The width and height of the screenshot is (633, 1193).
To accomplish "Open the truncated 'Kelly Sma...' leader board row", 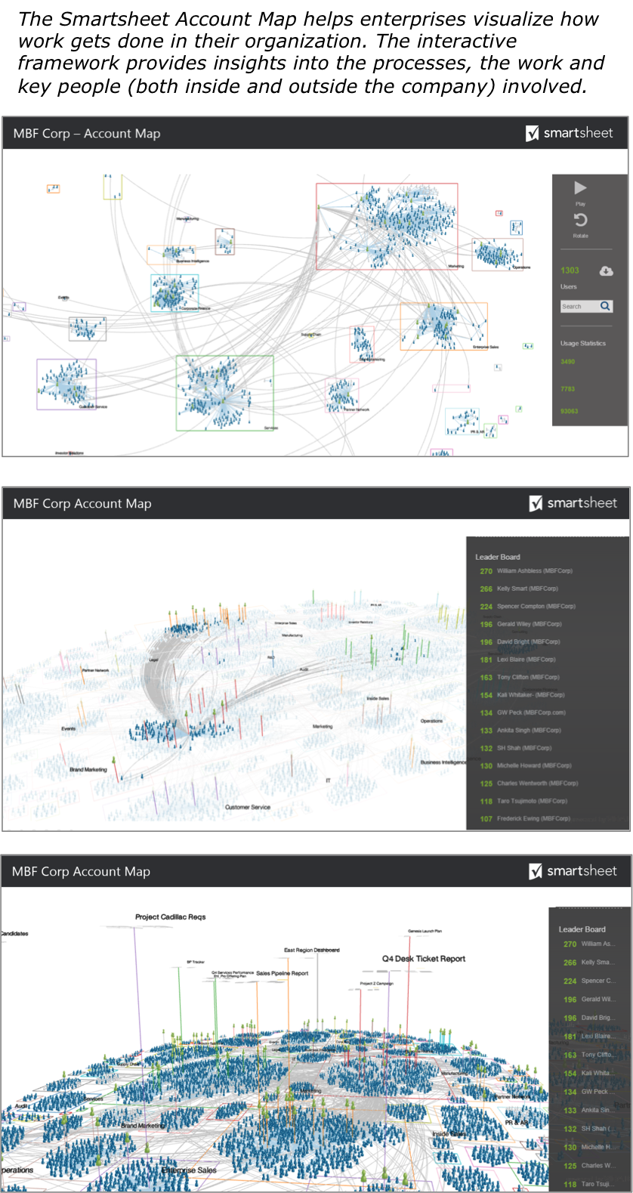I will coord(588,963).
